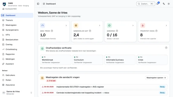Click the Maatregelen openen button
173x97 pixels.
pyautogui.click(x=156, y=78)
